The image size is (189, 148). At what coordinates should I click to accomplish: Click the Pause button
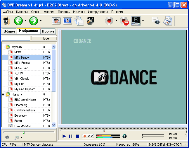coord(71,136)
